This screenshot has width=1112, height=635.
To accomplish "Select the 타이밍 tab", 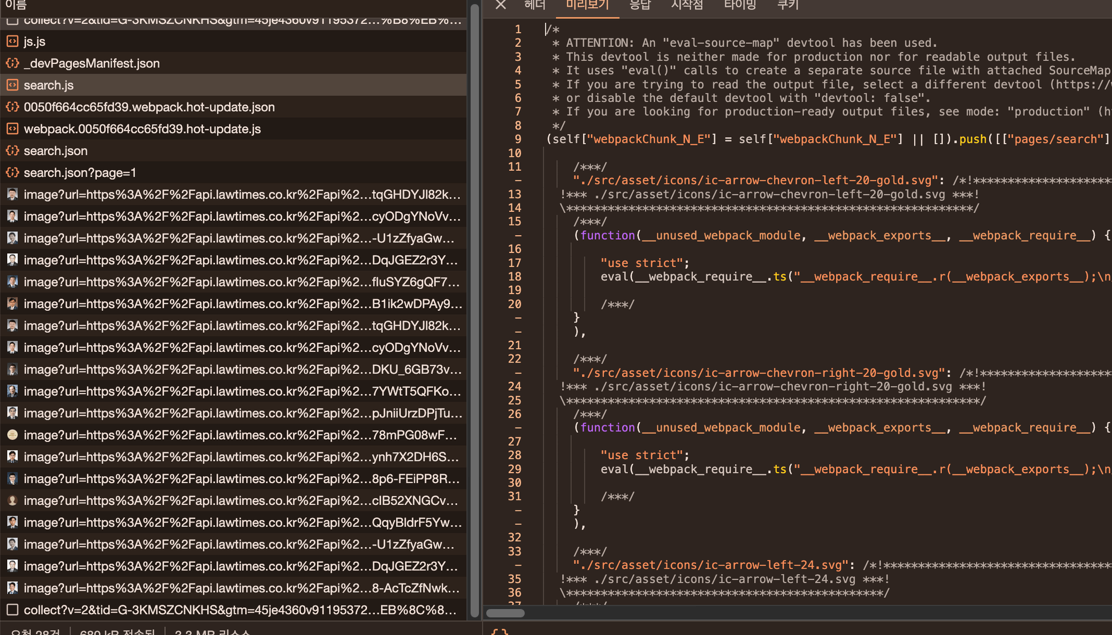I will (x=739, y=5).
